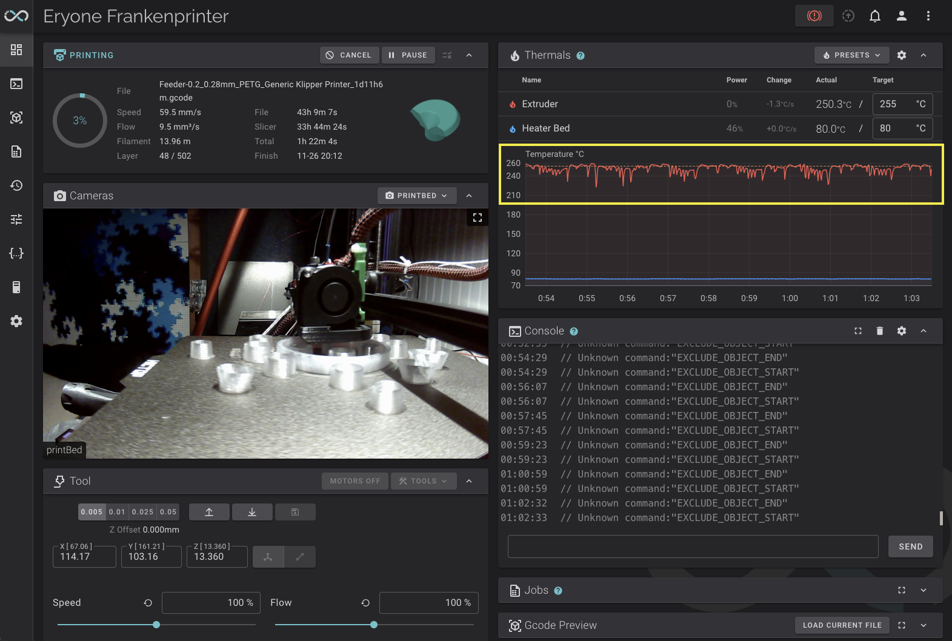Screen dimensions: 952x641
Task: Lower Z offset with down arrow button
Action: pyautogui.click(x=252, y=512)
